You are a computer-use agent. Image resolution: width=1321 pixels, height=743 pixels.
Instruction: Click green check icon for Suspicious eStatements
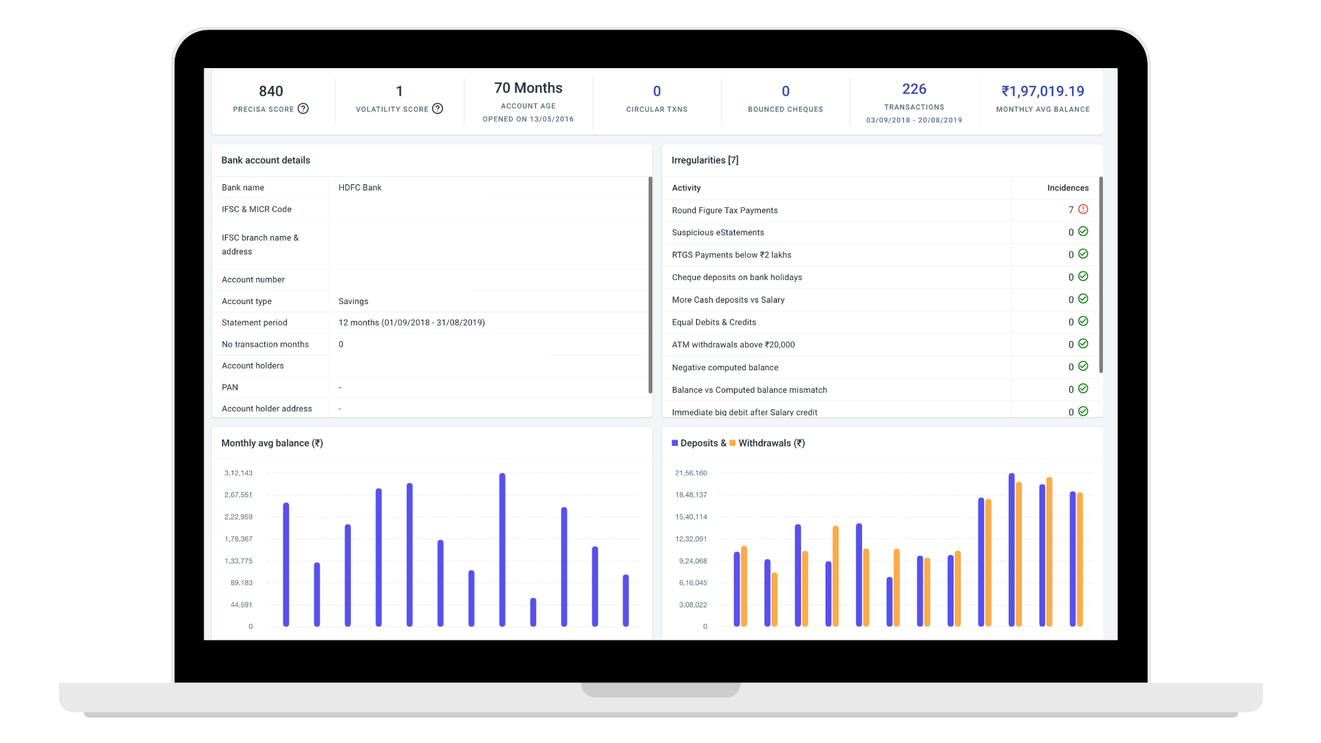[x=1083, y=232]
